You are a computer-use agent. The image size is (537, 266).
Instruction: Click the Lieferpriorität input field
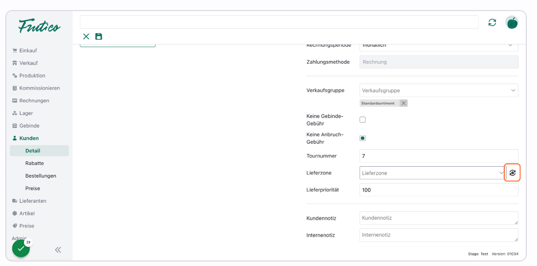[x=438, y=190]
